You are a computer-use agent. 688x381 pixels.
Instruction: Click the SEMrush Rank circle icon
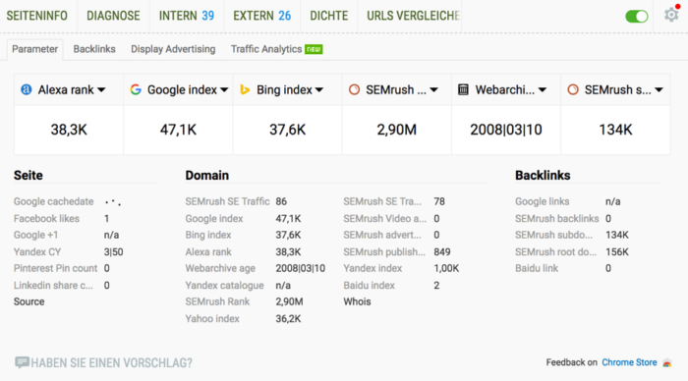pos(354,90)
